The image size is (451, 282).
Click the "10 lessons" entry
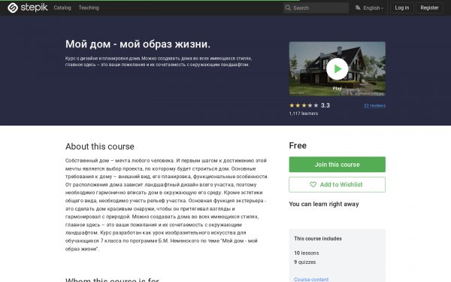(x=307, y=253)
